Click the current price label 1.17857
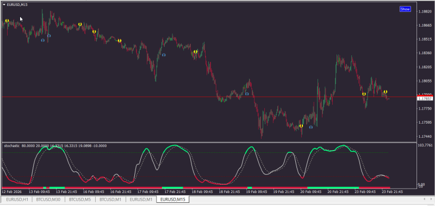Screen dimensions: 435x206 pyautogui.click(x=425, y=99)
